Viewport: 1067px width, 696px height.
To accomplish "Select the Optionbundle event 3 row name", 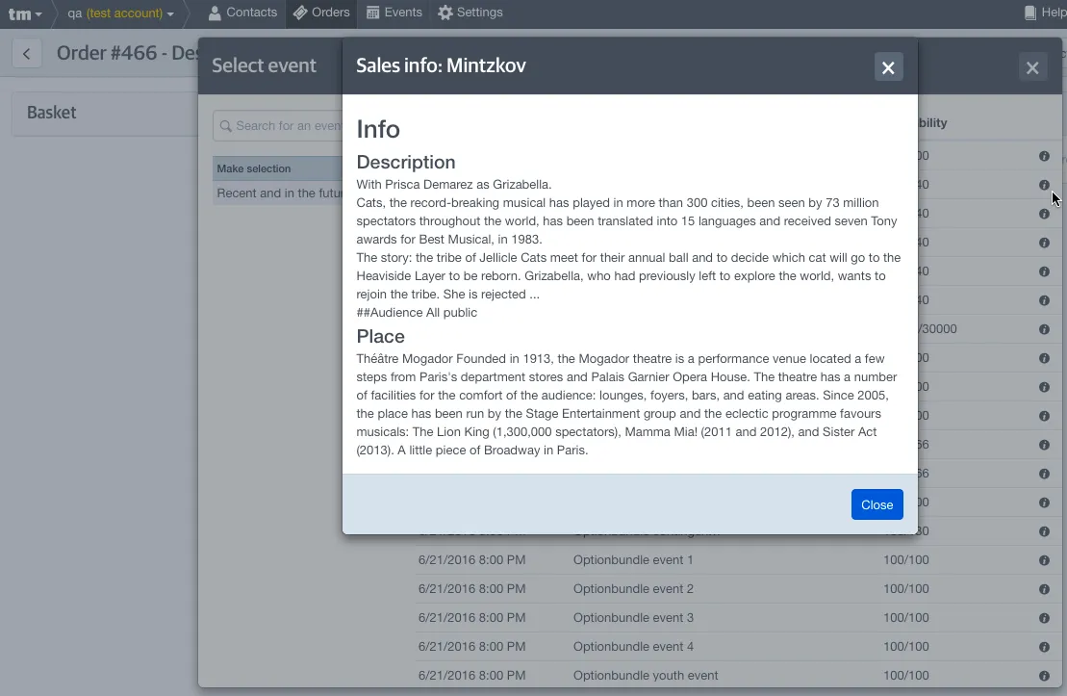I will coord(633,618).
